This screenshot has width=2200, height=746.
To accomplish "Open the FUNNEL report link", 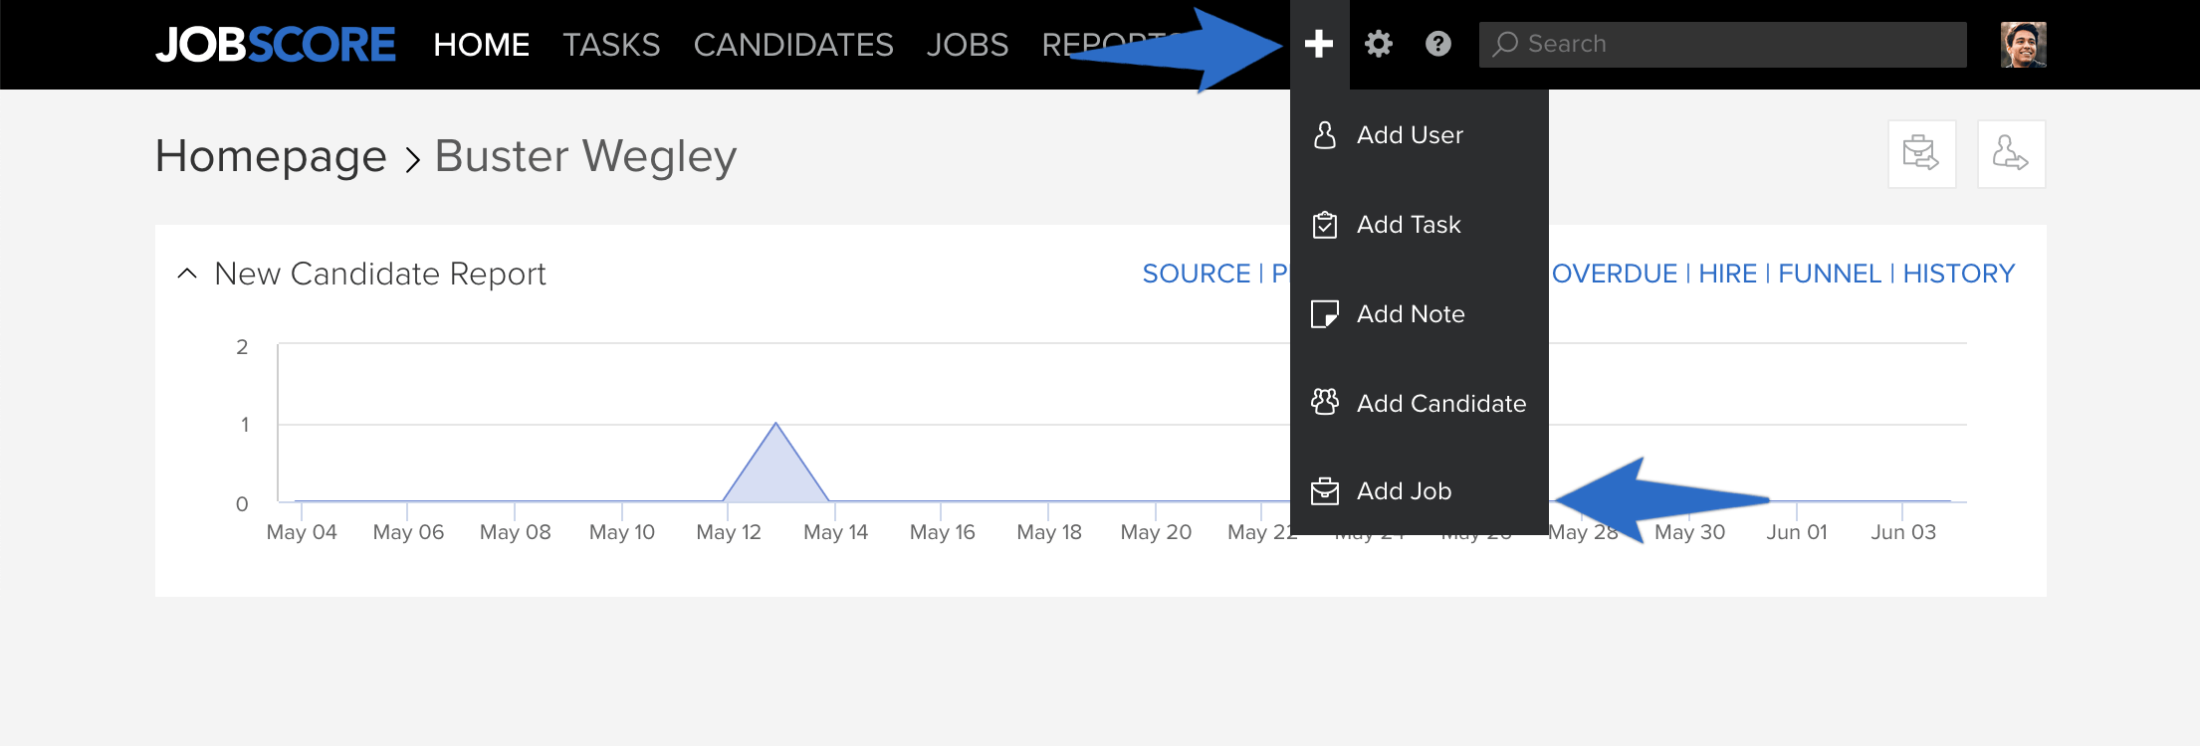I will tap(1830, 274).
